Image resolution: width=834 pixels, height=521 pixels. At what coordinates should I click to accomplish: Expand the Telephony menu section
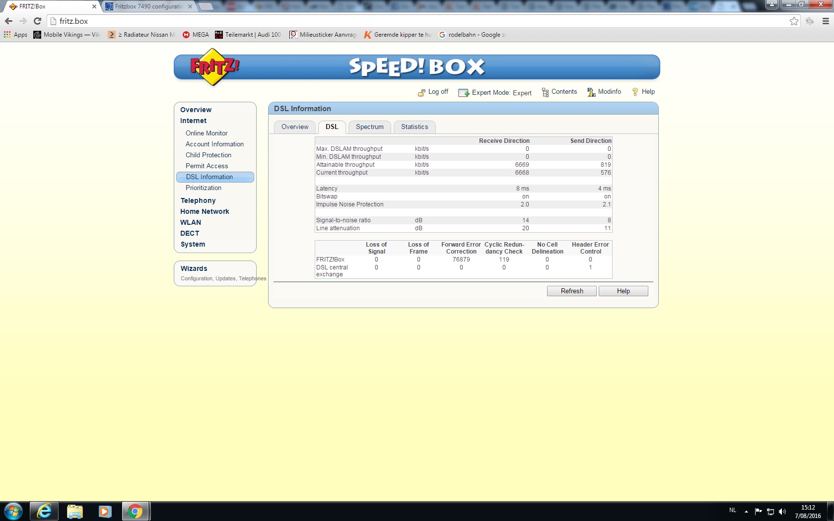[x=198, y=200]
